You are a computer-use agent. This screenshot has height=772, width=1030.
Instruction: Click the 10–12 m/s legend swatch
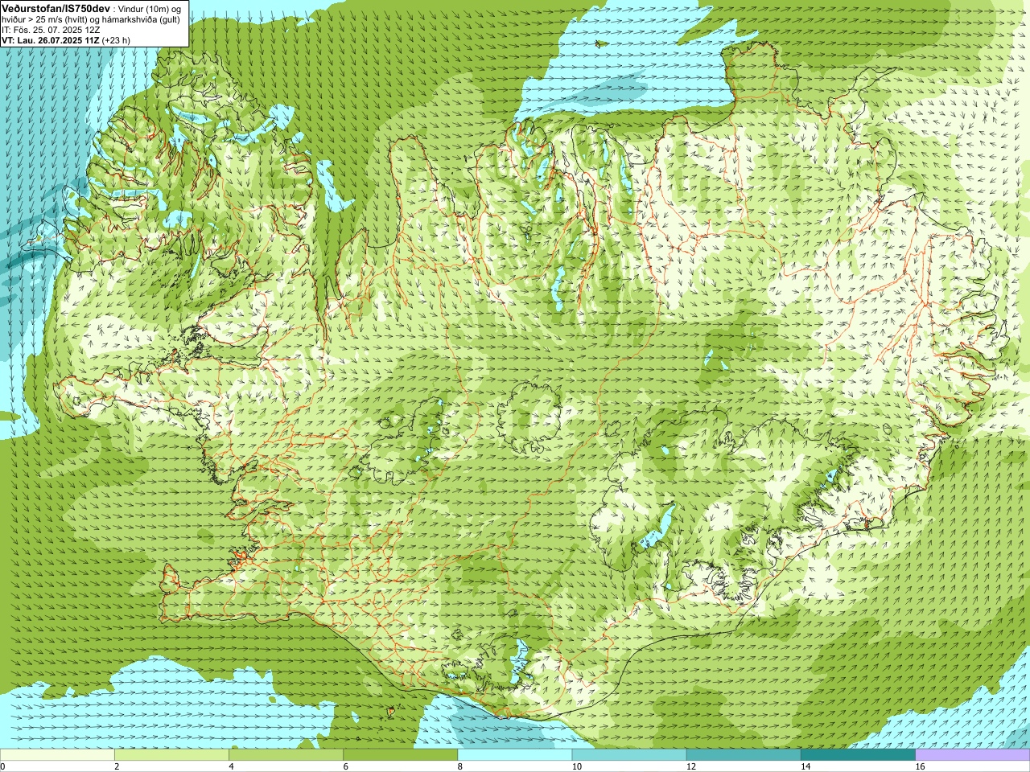pyautogui.click(x=629, y=755)
